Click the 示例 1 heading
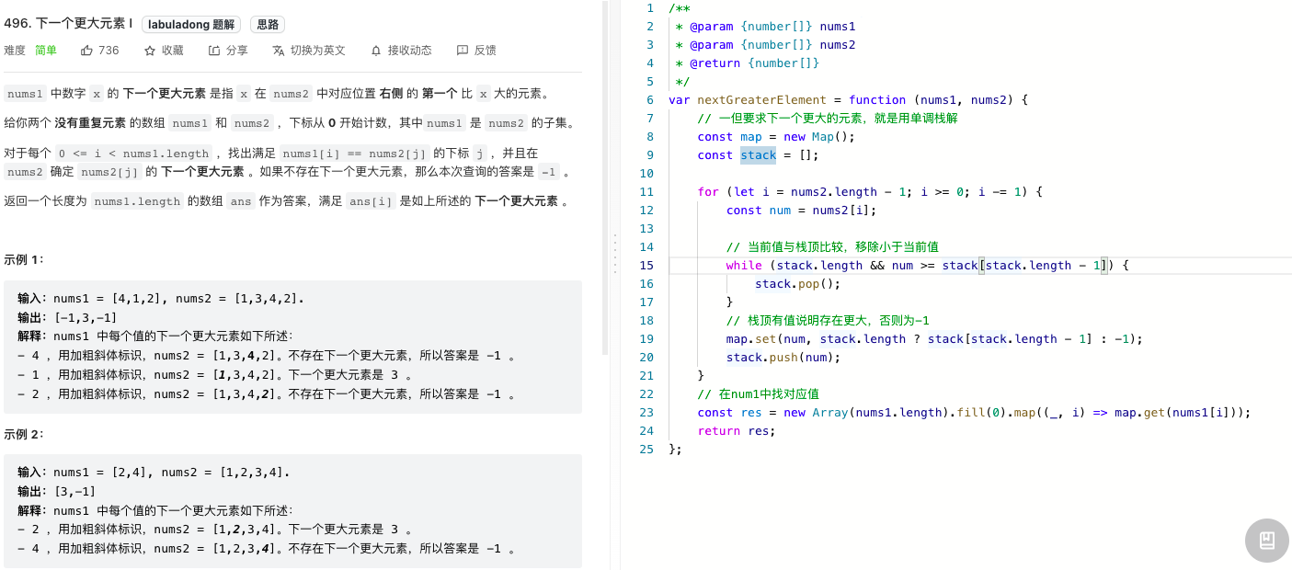 click(x=24, y=259)
